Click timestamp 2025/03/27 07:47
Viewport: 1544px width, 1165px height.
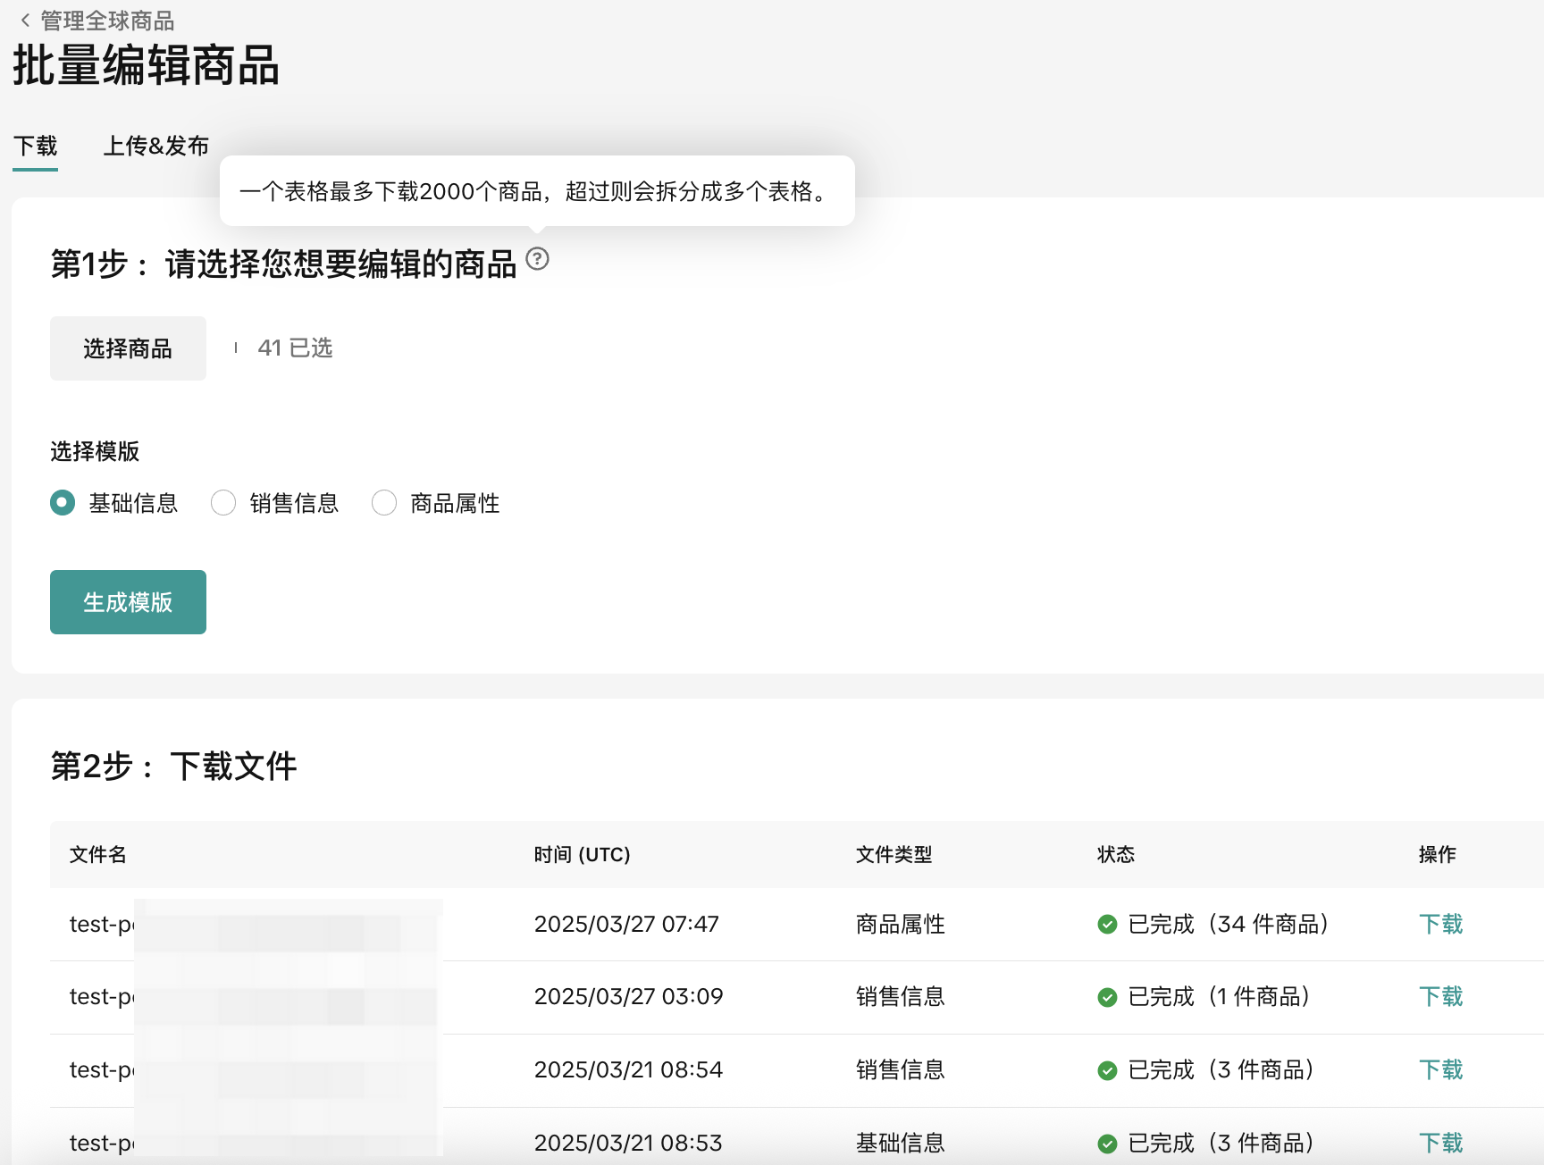(626, 924)
